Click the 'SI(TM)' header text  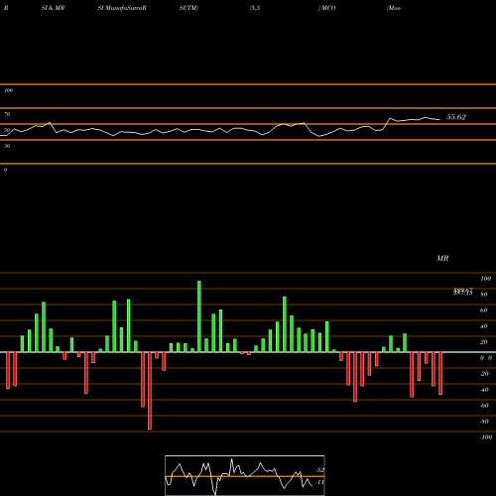pyautogui.click(x=188, y=8)
